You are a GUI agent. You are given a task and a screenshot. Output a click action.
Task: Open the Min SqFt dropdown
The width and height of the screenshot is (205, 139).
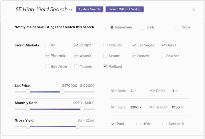tap(136, 107)
